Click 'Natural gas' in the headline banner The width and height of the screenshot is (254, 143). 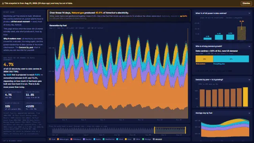click(78, 13)
